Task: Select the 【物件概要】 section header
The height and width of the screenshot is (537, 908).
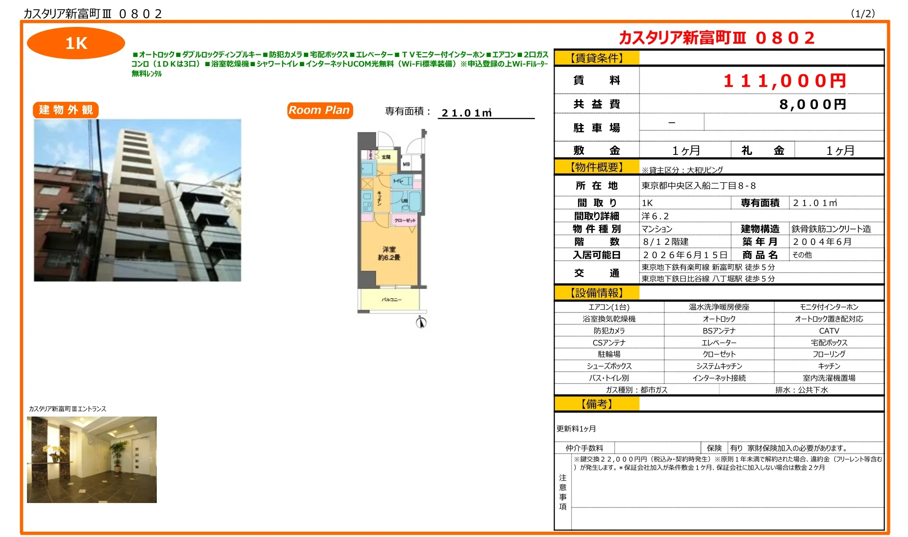Action: click(x=597, y=167)
